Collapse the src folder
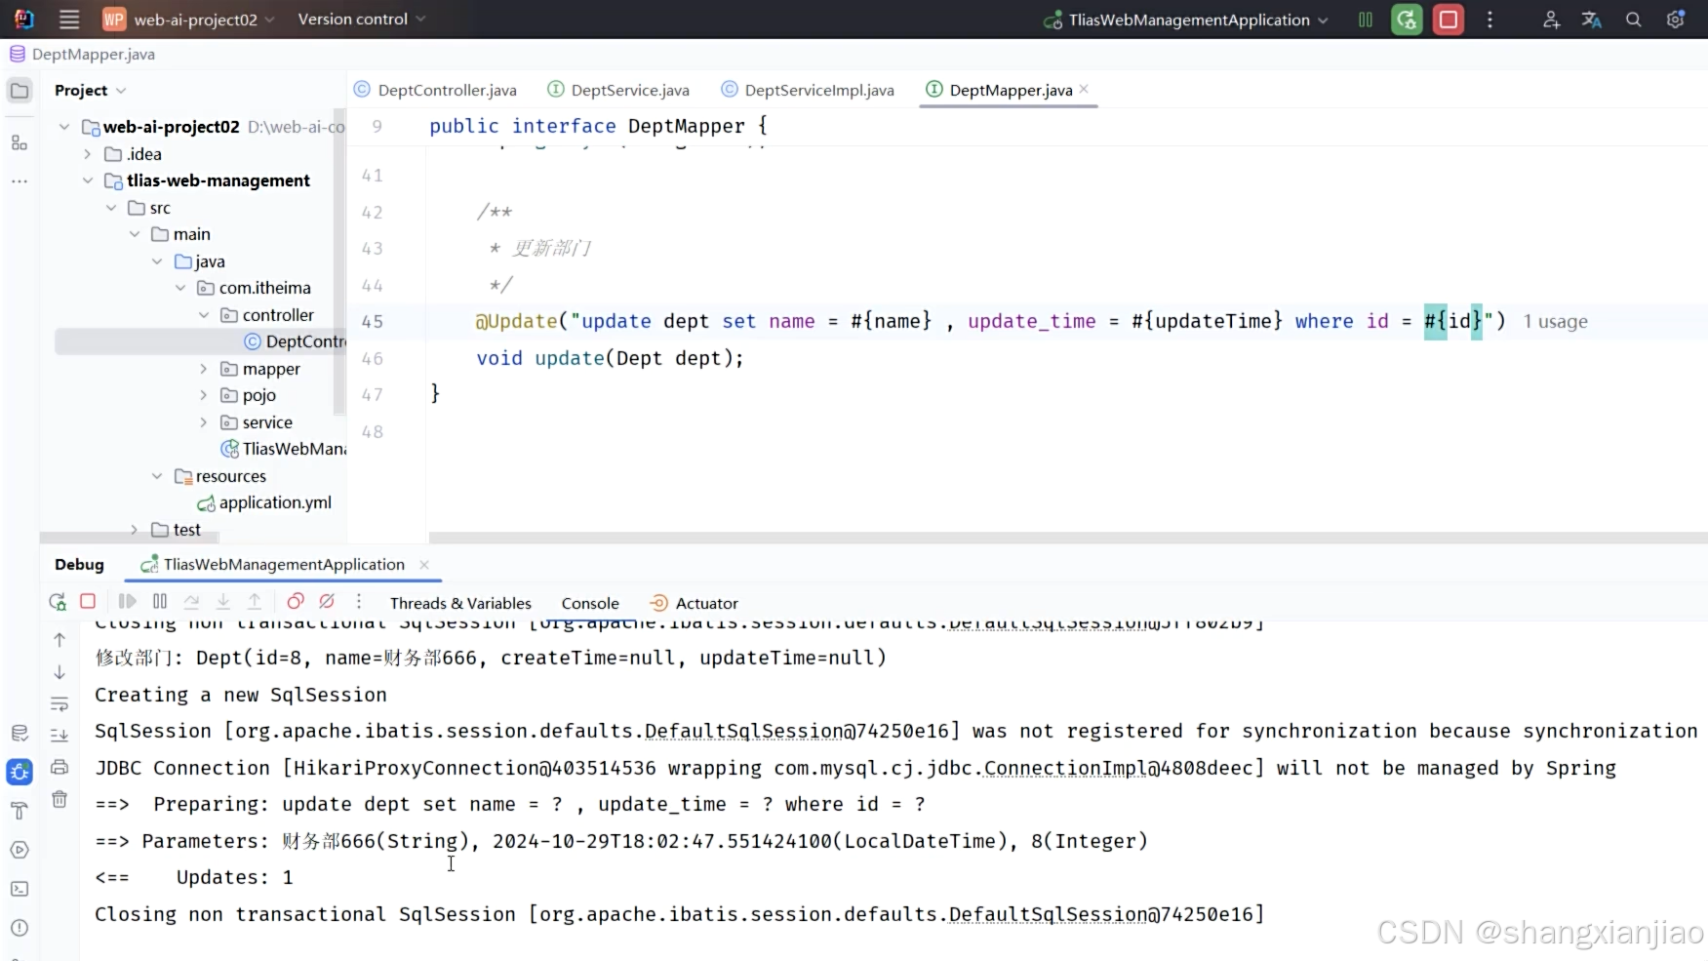 (x=111, y=208)
